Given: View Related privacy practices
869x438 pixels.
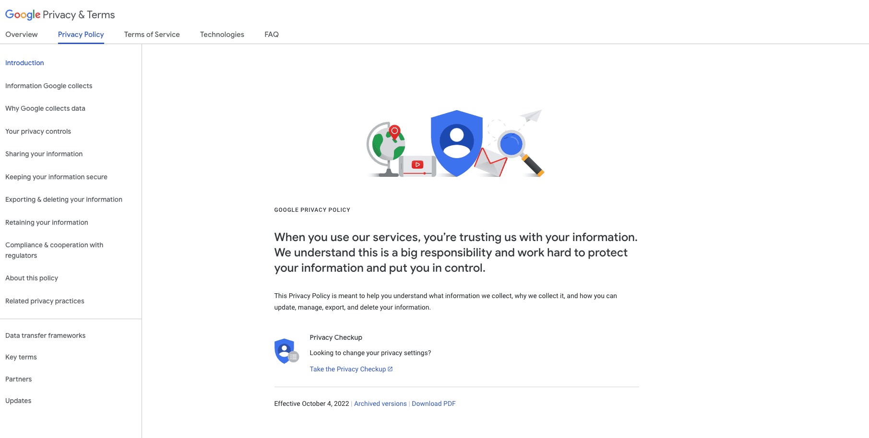Looking at the screenshot, I should [x=45, y=301].
